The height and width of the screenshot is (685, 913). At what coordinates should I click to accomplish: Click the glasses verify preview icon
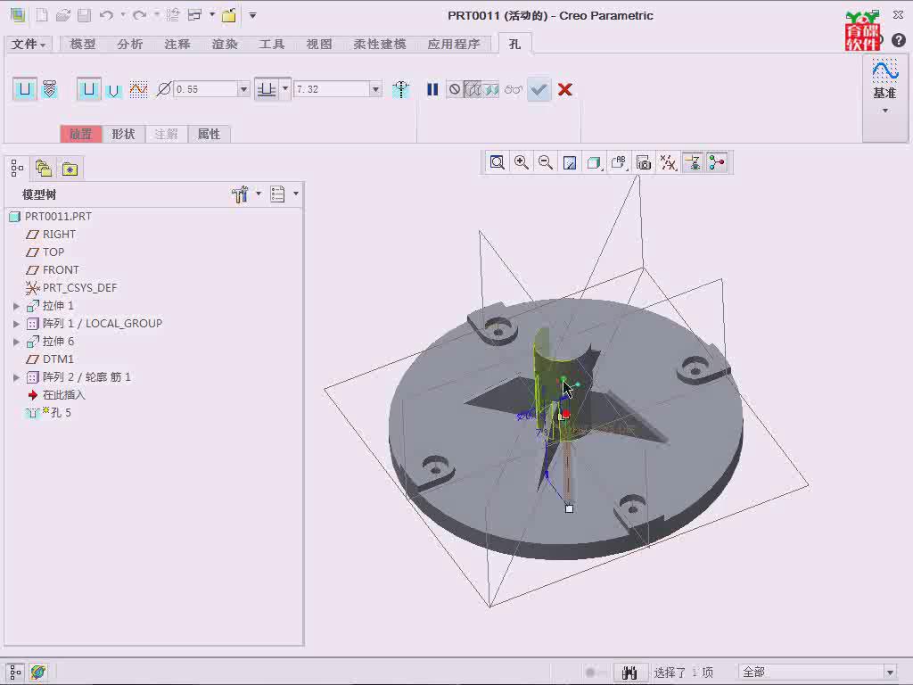pyautogui.click(x=514, y=89)
